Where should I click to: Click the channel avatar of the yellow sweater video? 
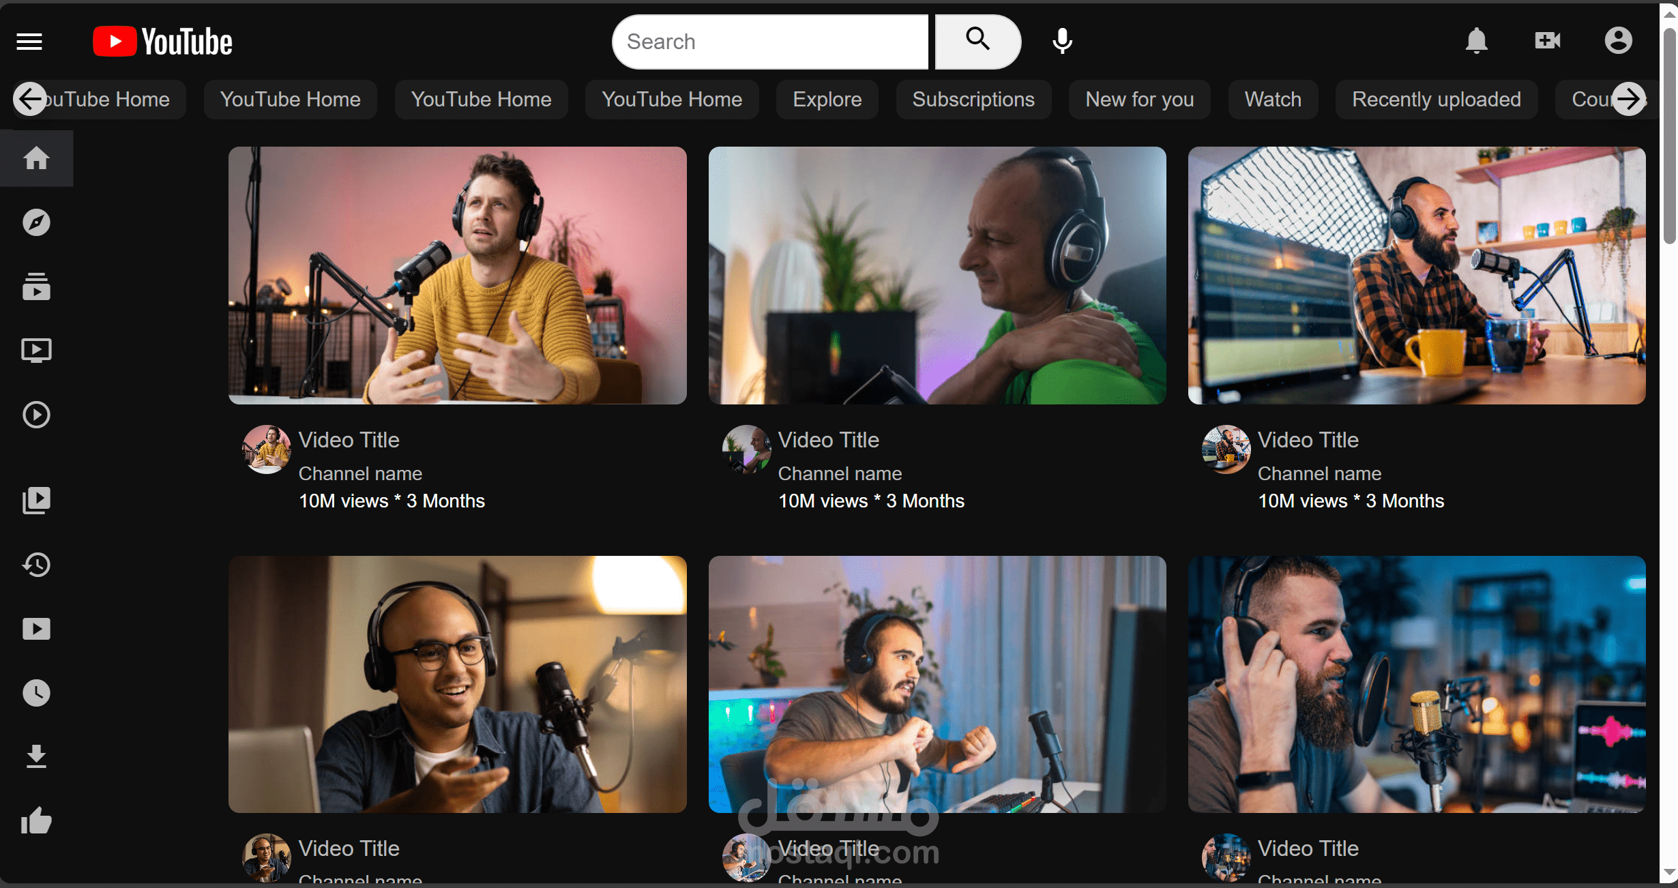[267, 449]
